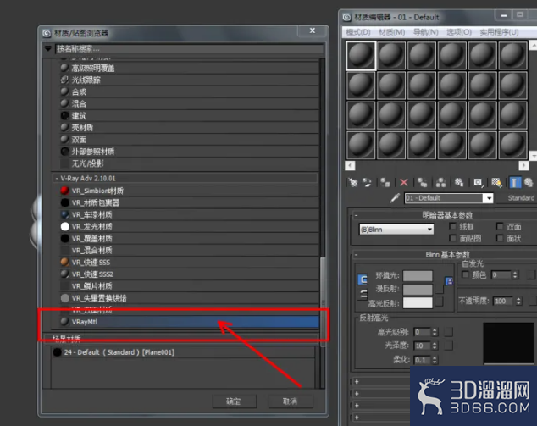Toggle the ambient-diffuse color lock icon
The width and height of the screenshot is (537, 426).
click(x=363, y=279)
